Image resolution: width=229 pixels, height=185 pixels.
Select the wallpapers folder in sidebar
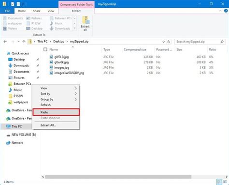pos(21,102)
